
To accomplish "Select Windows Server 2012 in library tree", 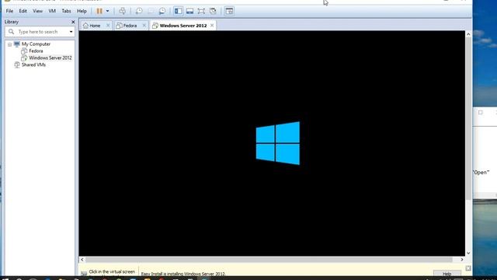I will [50, 58].
